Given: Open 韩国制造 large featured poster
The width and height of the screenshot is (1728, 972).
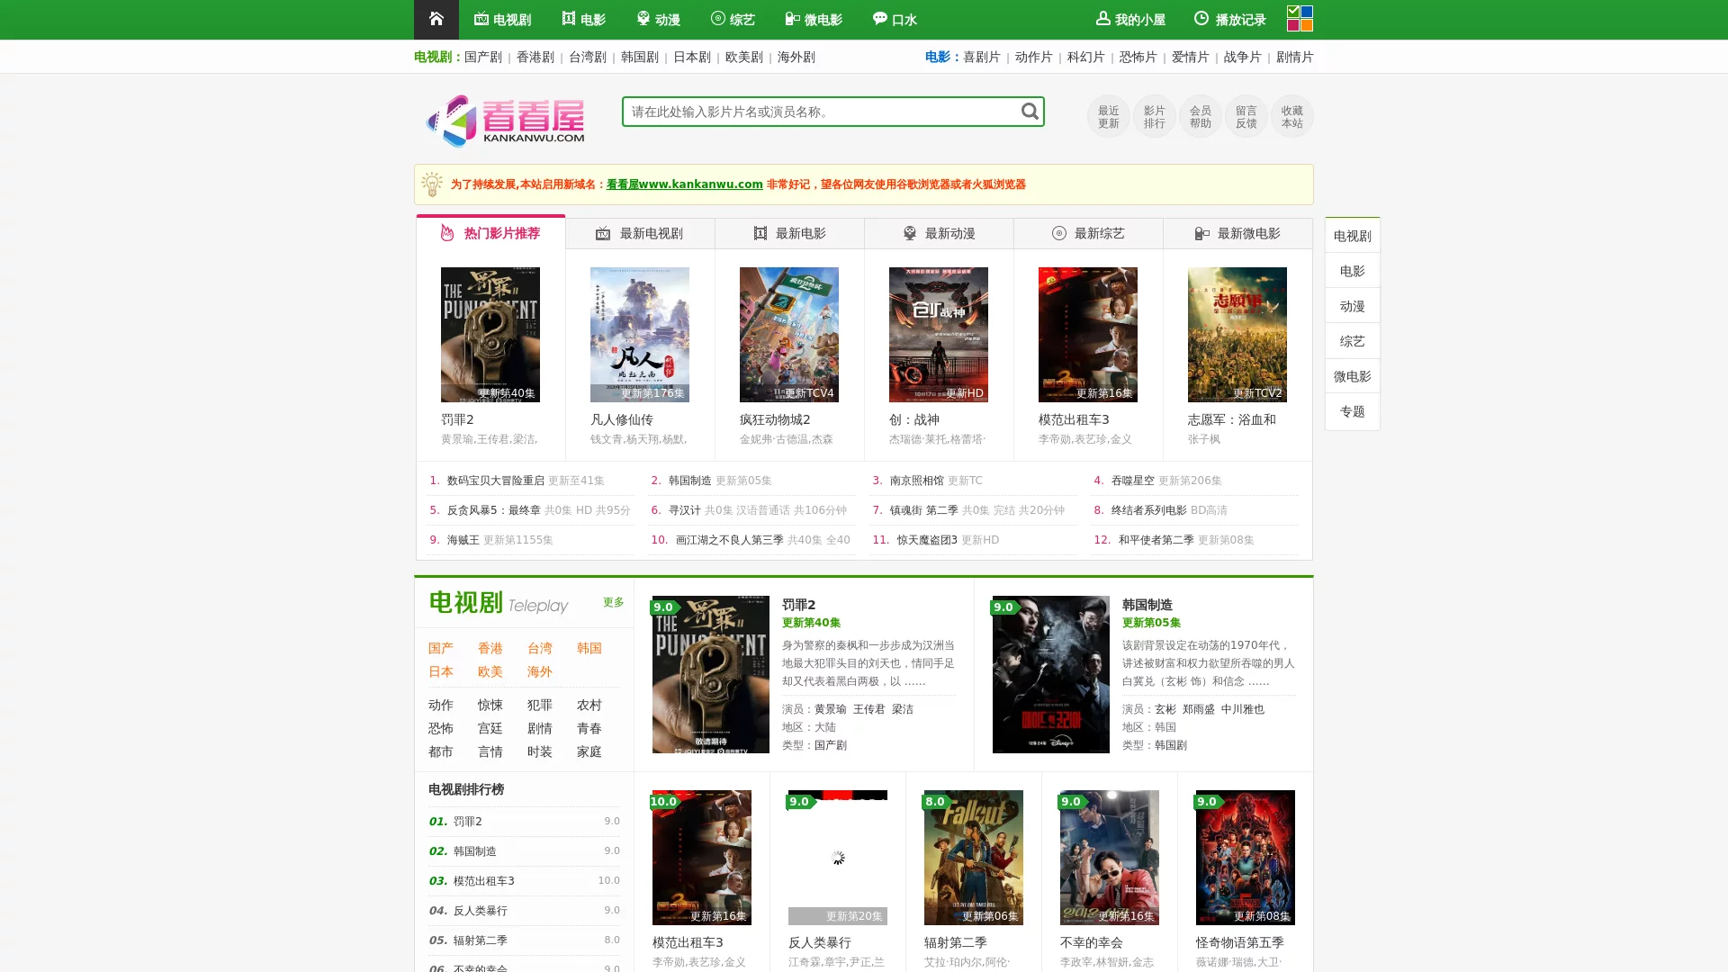Looking at the screenshot, I should (1051, 674).
